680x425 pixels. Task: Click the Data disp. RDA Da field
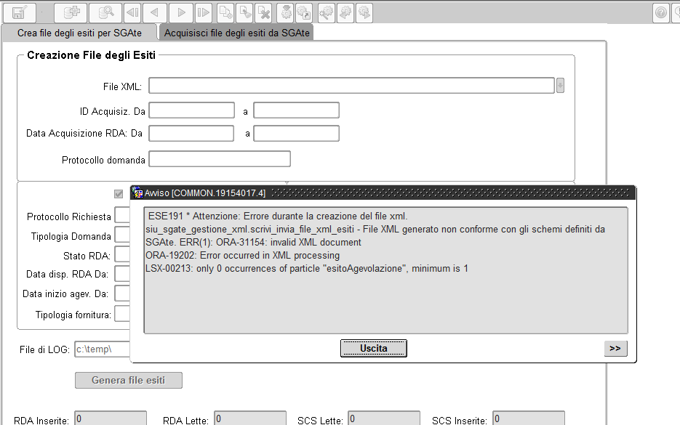(x=122, y=274)
